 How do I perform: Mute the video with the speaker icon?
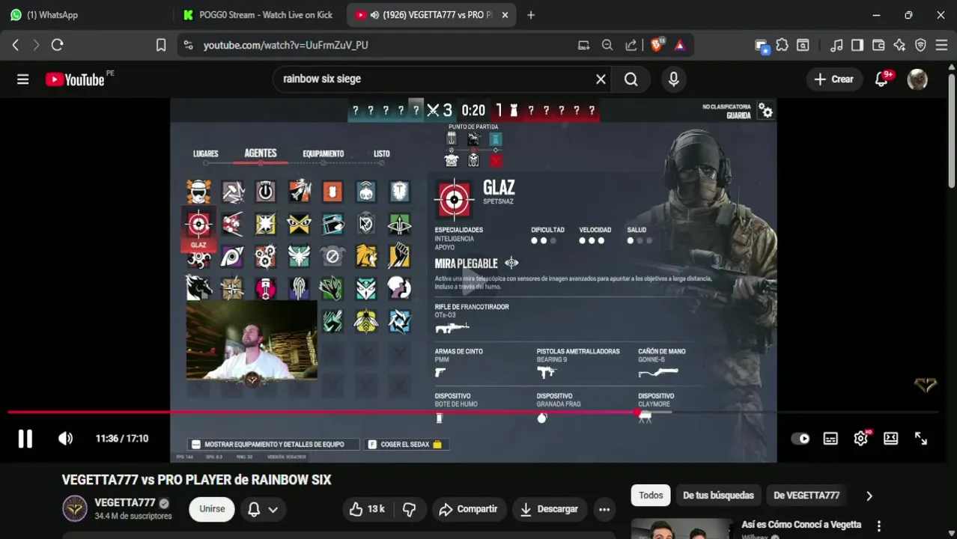[x=66, y=439]
